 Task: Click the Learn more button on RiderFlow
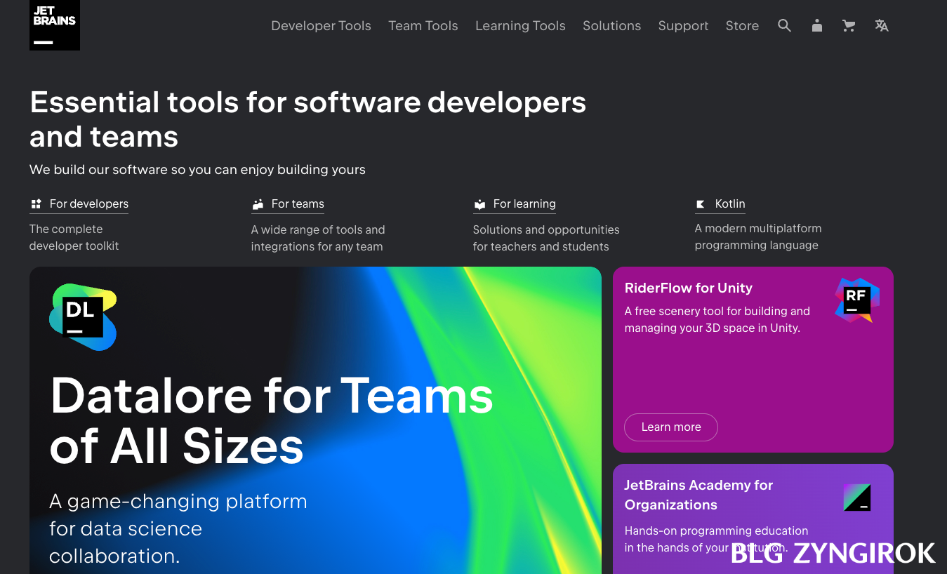(670, 427)
